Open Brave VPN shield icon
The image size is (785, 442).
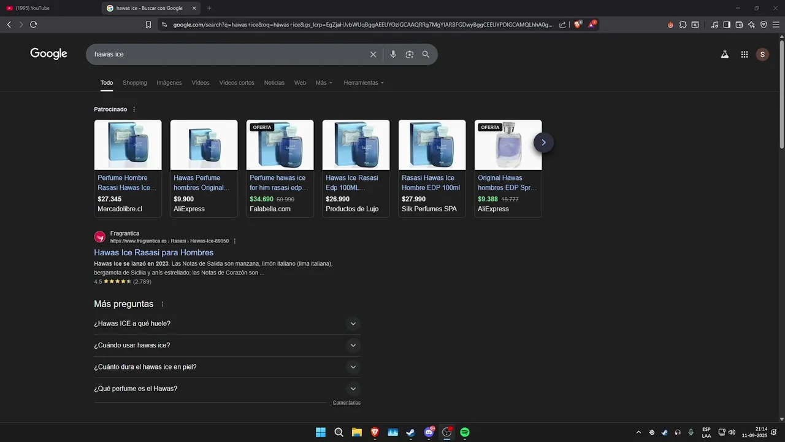click(764, 25)
